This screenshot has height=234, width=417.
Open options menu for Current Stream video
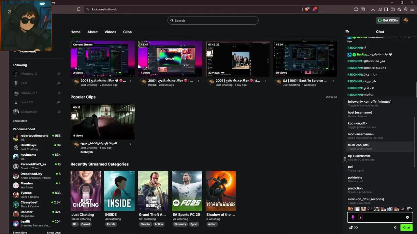pyautogui.click(x=131, y=81)
